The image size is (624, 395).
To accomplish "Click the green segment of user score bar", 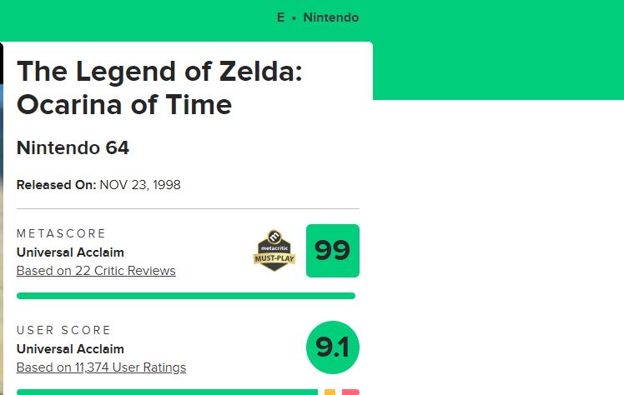I will click(x=167, y=392).
